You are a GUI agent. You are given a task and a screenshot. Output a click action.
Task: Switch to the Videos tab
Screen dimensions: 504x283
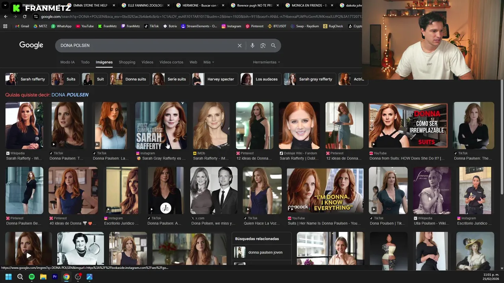point(147,62)
